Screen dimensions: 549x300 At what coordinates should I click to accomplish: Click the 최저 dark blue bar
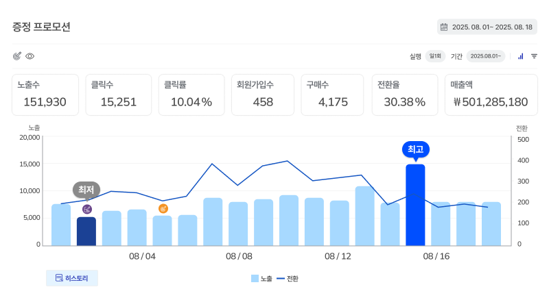point(86,231)
